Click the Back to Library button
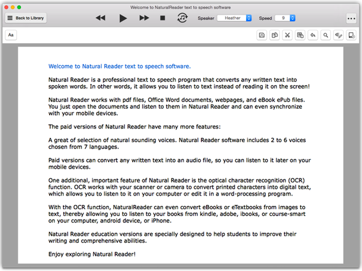The width and height of the screenshot is (362, 271). pos(26,18)
